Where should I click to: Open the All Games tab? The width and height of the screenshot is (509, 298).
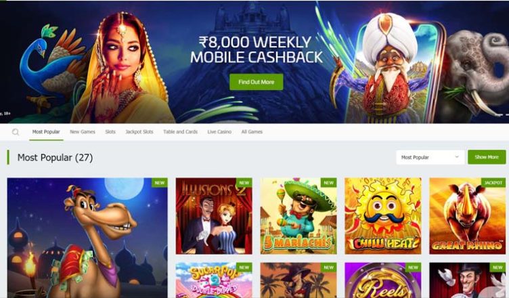[252, 131]
